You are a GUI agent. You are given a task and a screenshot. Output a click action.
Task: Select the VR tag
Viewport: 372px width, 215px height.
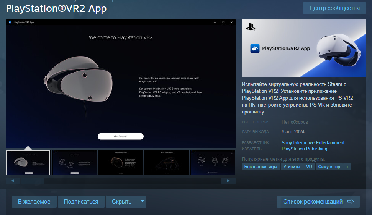pyautogui.click(x=309, y=167)
